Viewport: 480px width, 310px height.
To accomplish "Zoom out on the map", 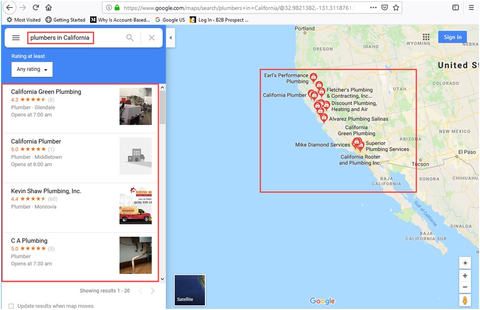I will pos(465,287).
